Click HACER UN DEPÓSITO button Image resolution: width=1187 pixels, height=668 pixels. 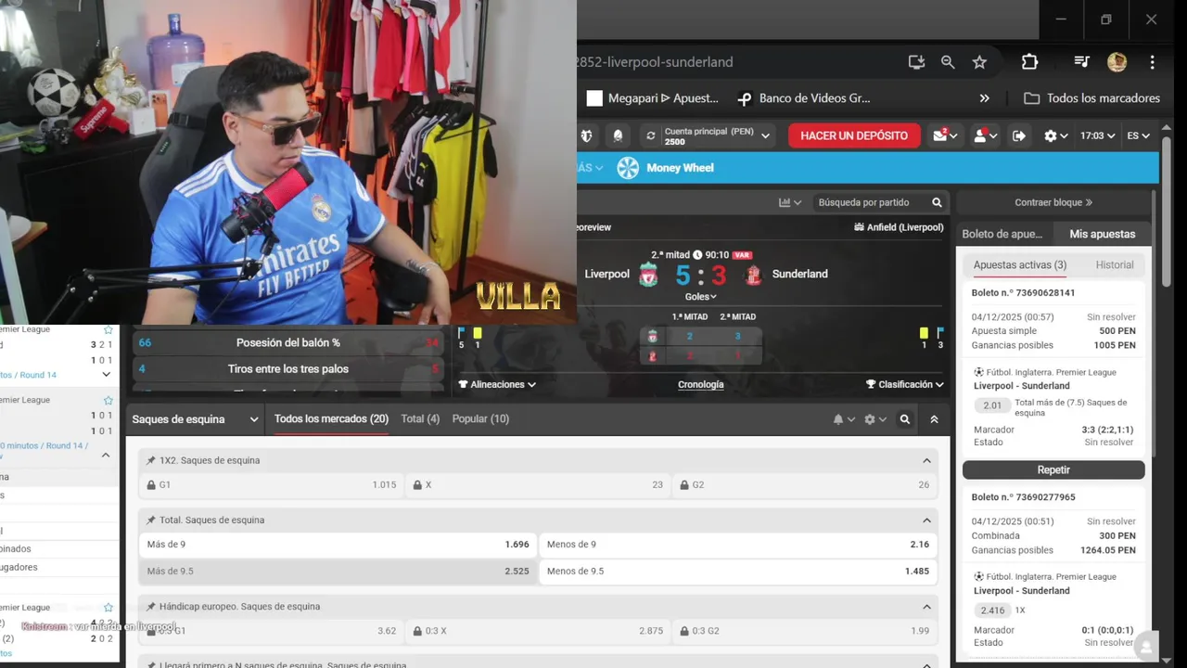[x=854, y=135]
